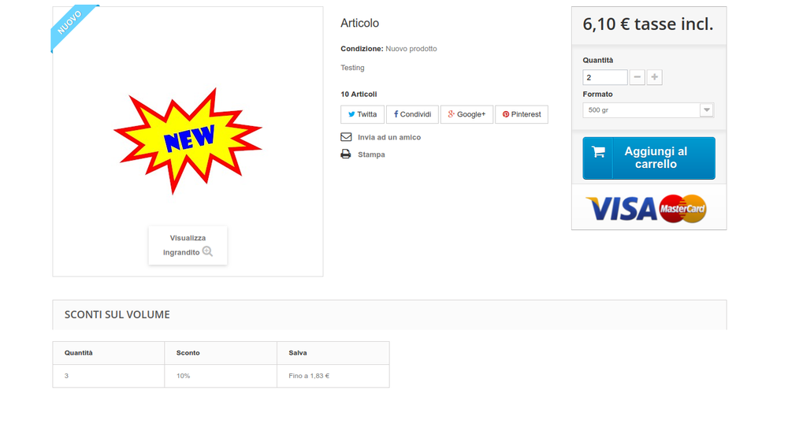The height and width of the screenshot is (431, 788).
Task: Increase quantity with the plus button
Action: pyautogui.click(x=654, y=77)
